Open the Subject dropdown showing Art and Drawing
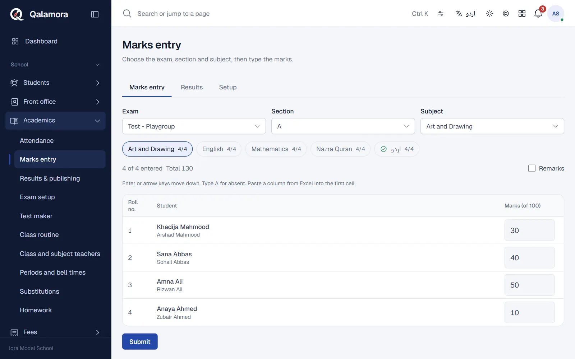Viewport: 575px width, 359px height. tap(492, 126)
